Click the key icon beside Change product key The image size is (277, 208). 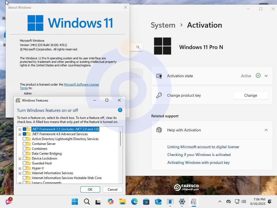pos(159,96)
